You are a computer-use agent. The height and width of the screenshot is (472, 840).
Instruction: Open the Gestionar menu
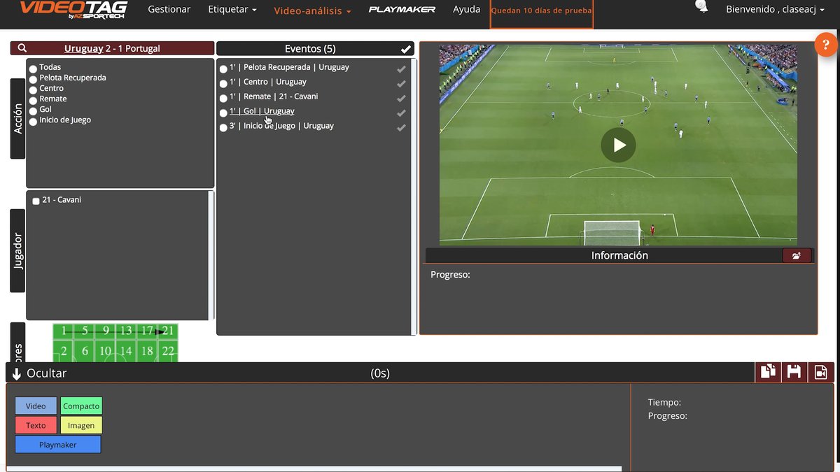169,10
